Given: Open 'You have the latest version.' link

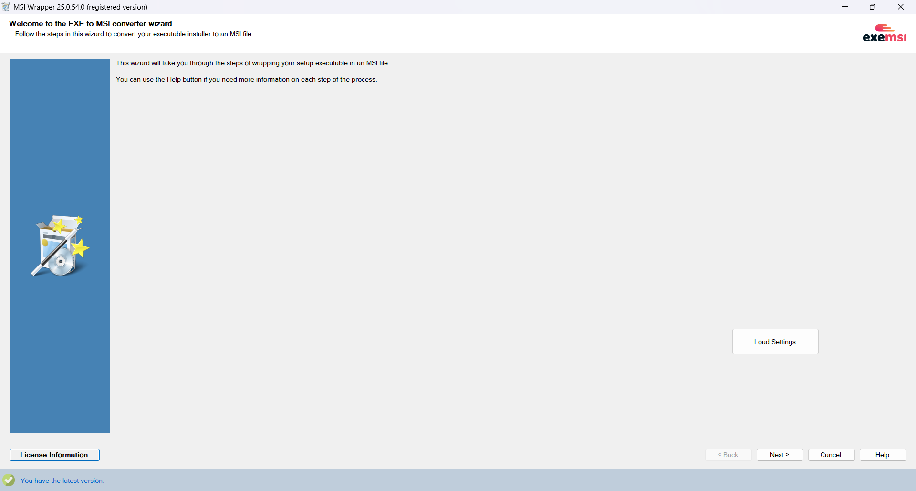Looking at the screenshot, I should (x=62, y=481).
